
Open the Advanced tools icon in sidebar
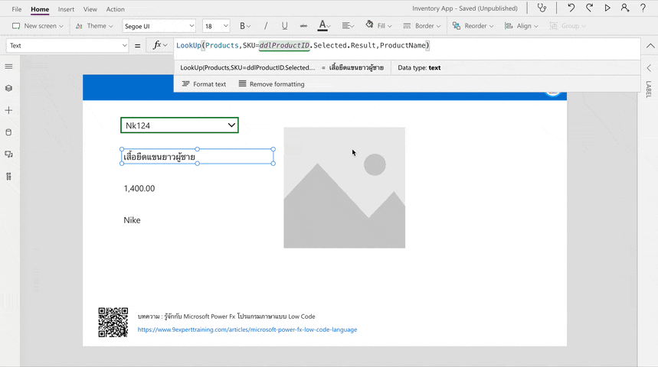9,177
